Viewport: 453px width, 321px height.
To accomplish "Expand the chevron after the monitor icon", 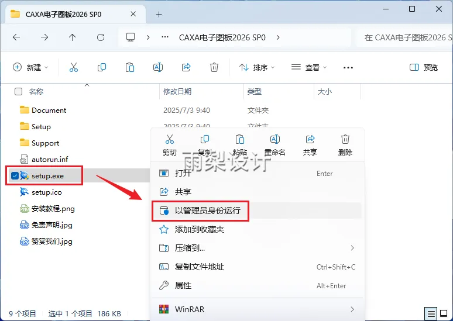I will [148, 37].
